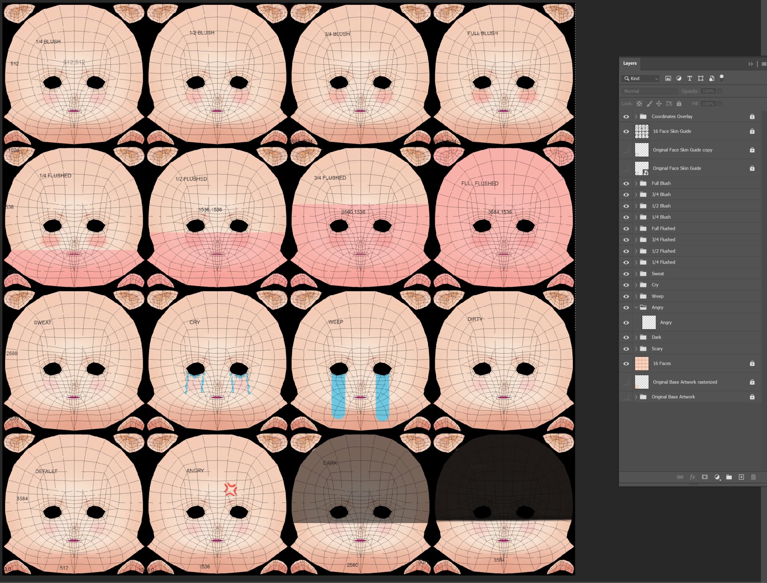Click the Layers panel tab
Screen dimensions: 767x583
coord(630,63)
